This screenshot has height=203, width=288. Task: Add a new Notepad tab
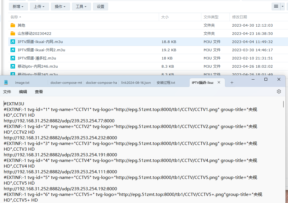(x=232, y=83)
